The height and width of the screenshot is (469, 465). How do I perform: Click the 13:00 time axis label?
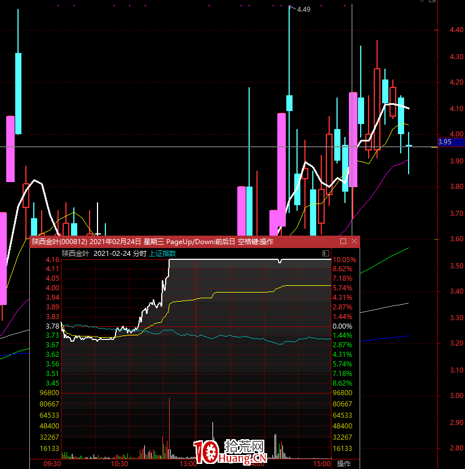click(x=188, y=463)
